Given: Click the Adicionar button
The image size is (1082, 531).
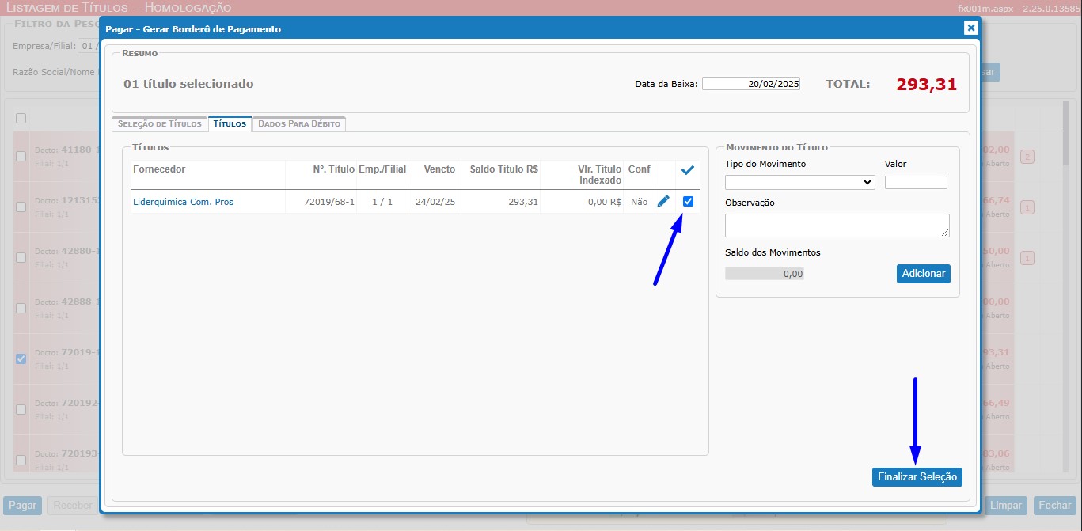Looking at the screenshot, I should click(x=923, y=273).
